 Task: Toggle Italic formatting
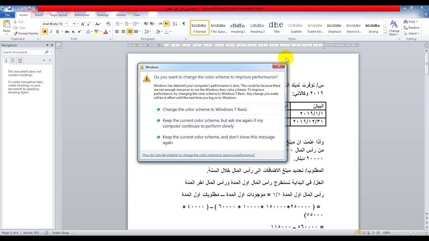tap(51, 31)
